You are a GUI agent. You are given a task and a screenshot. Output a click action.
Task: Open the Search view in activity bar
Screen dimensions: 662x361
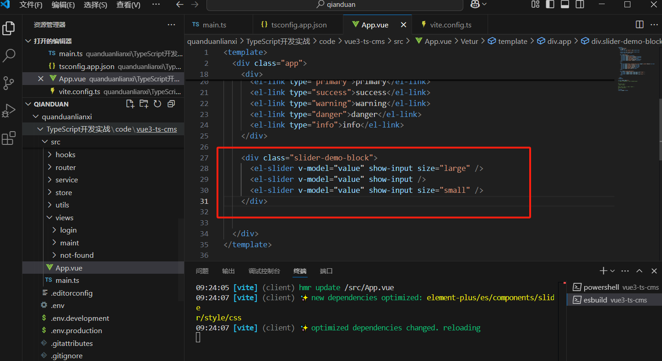(9, 55)
